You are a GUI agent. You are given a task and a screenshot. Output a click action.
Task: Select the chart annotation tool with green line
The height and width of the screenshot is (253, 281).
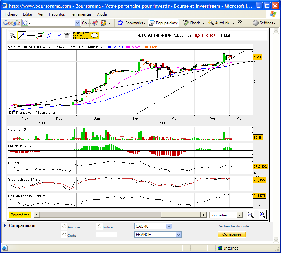point(40,35)
